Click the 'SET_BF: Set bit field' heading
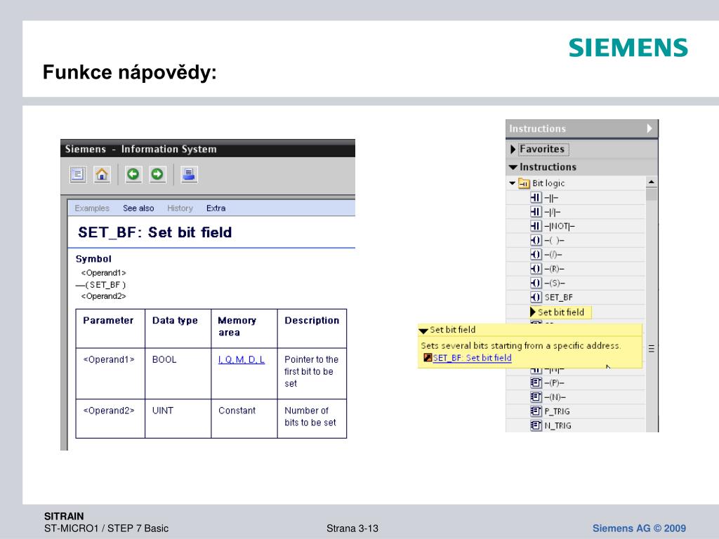This screenshot has width=719, height=539. point(154,232)
